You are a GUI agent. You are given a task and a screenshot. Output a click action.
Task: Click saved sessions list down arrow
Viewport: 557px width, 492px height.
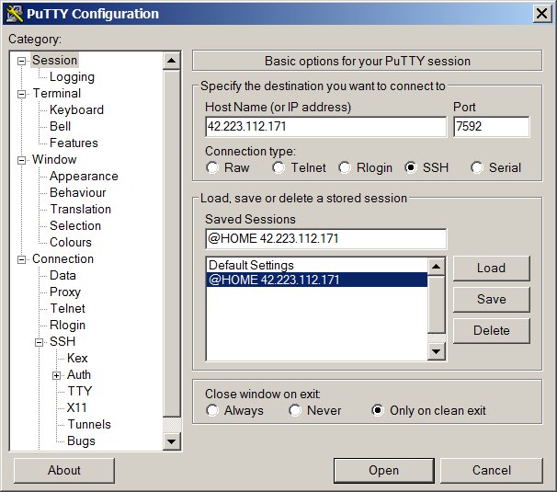[437, 351]
